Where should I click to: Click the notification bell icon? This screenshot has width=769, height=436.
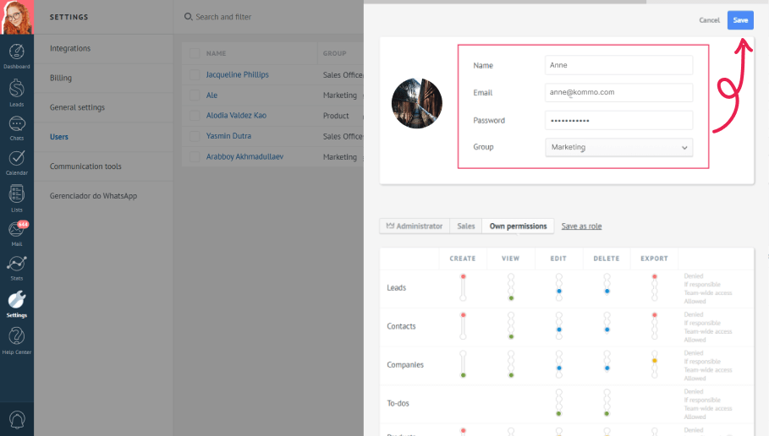point(17,420)
